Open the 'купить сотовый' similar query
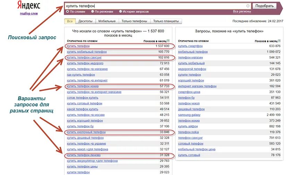293x175 pixels. (x=189, y=155)
